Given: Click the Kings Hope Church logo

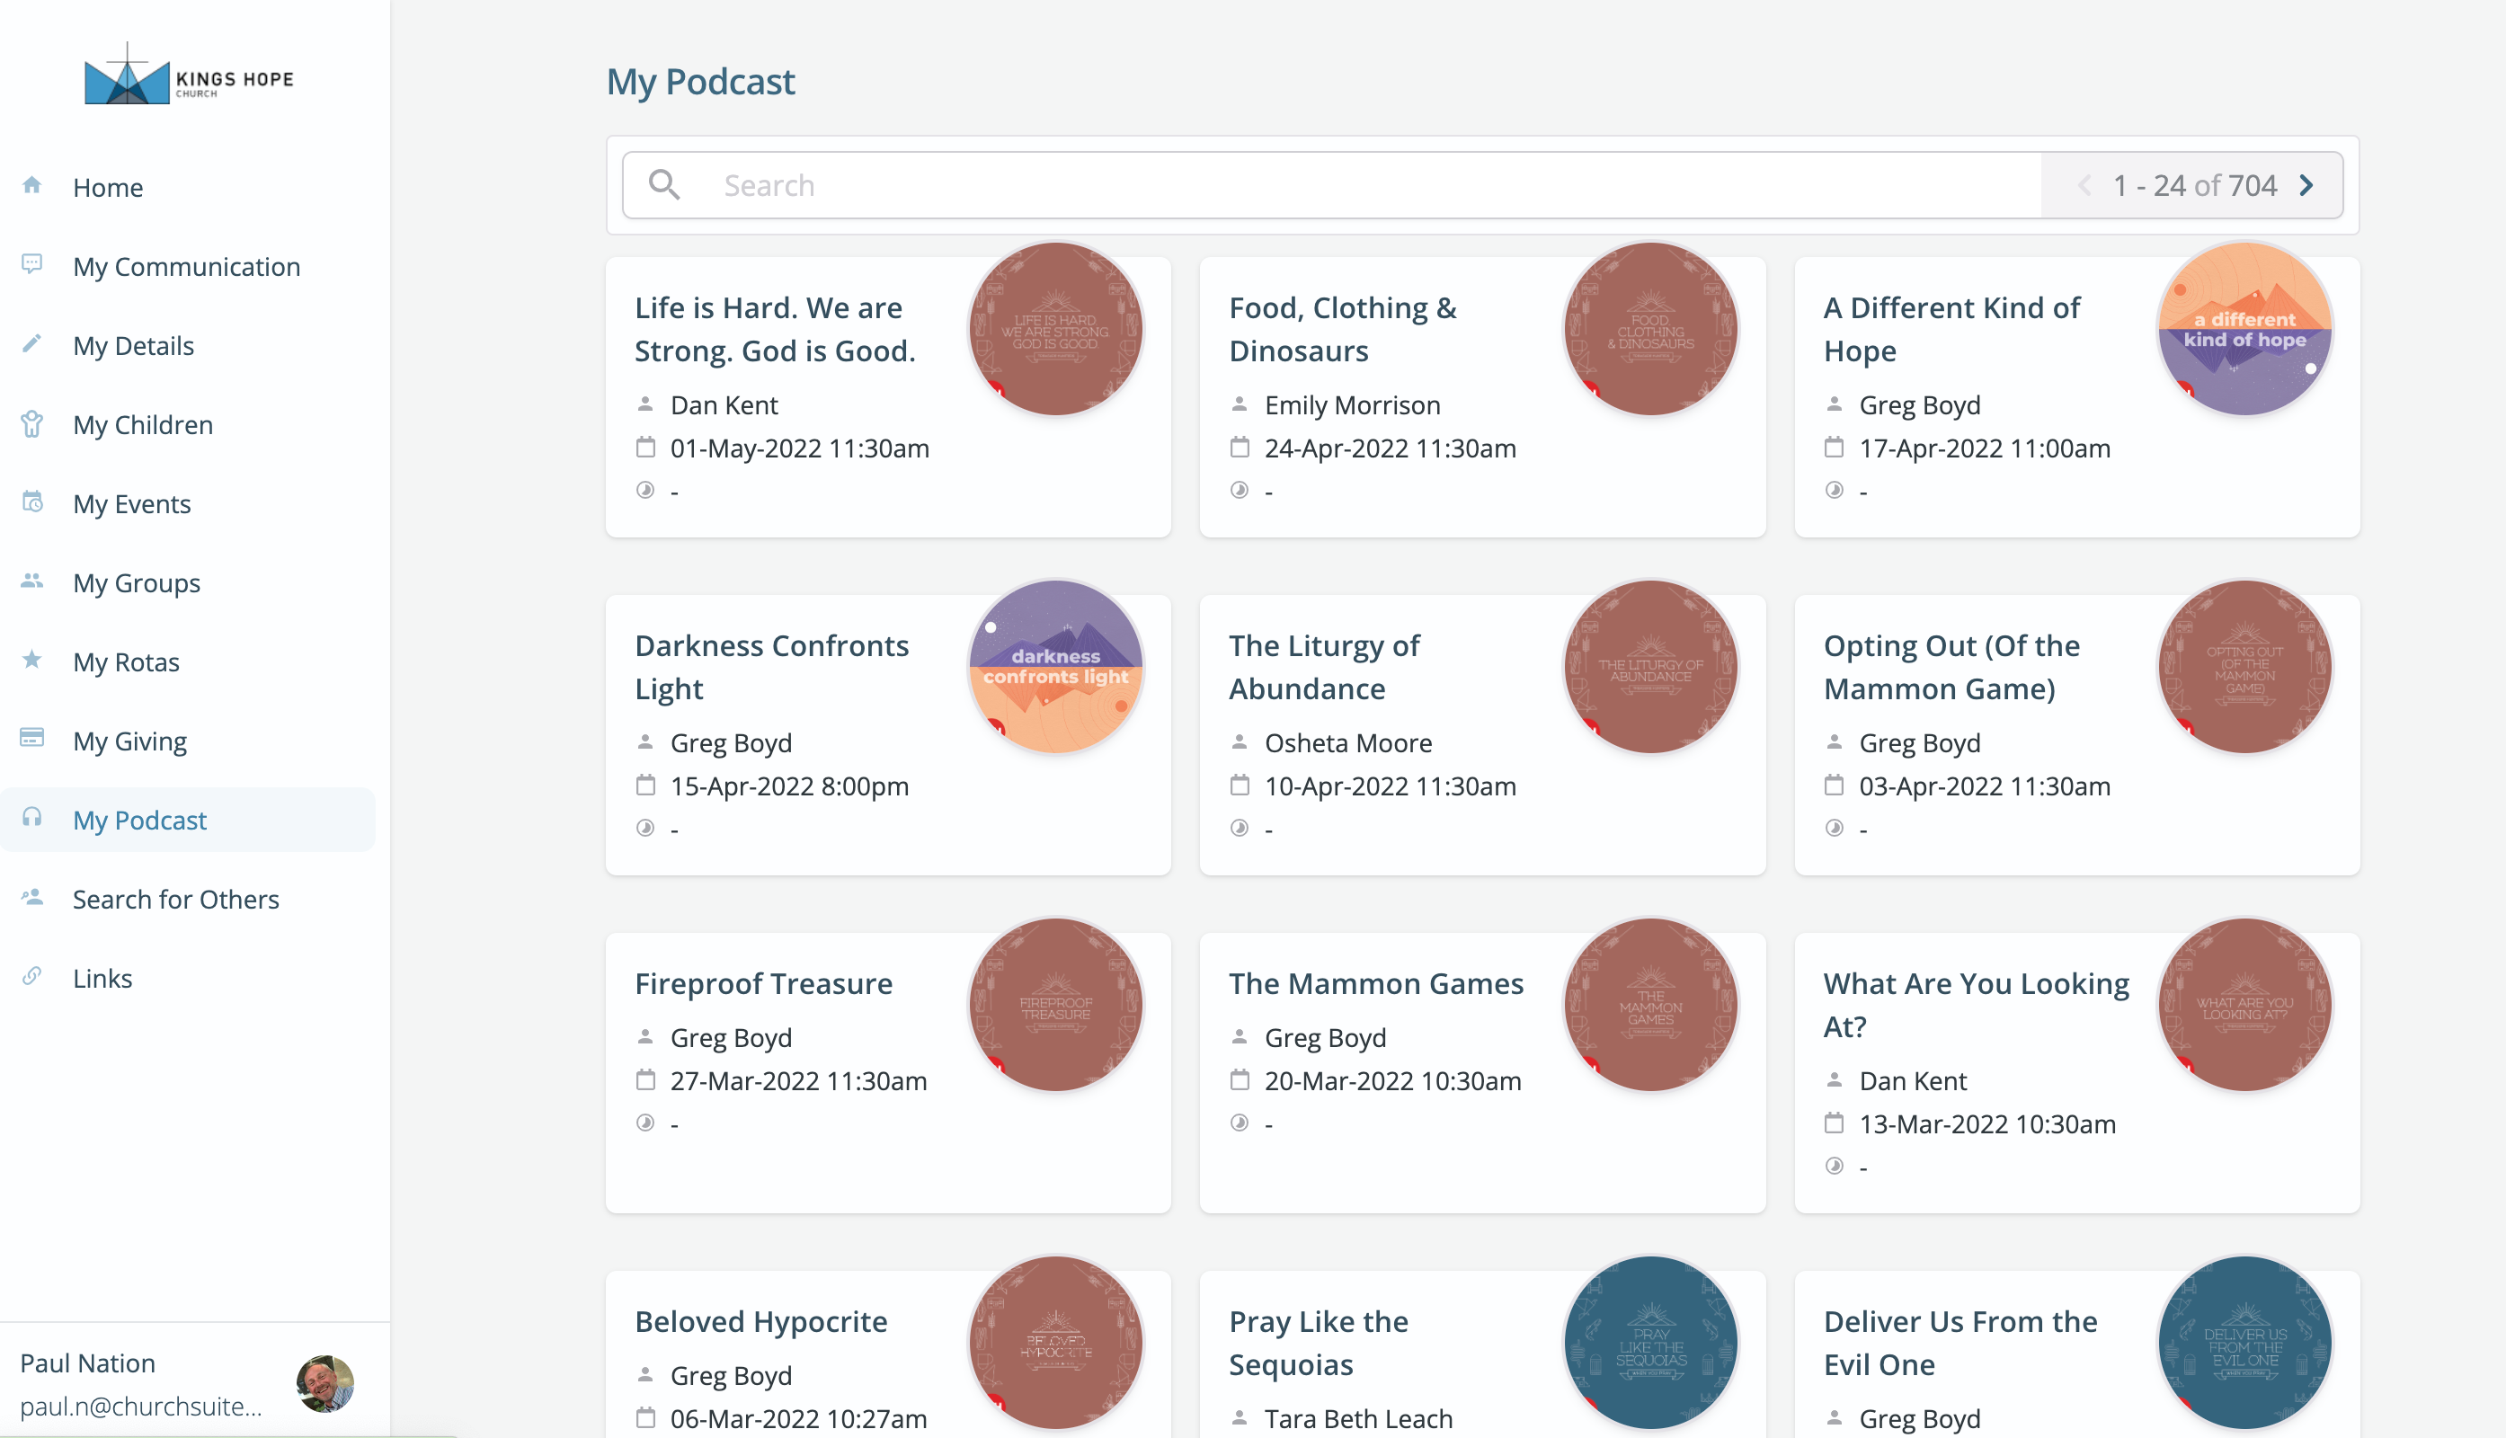Looking at the screenshot, I should (189, 74).
